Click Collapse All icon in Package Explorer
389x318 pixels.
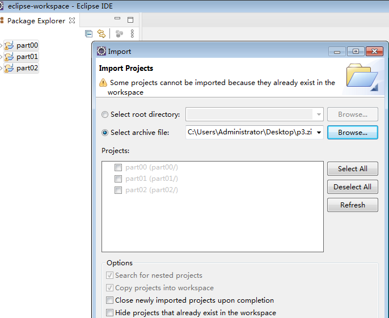pos(88,34)
